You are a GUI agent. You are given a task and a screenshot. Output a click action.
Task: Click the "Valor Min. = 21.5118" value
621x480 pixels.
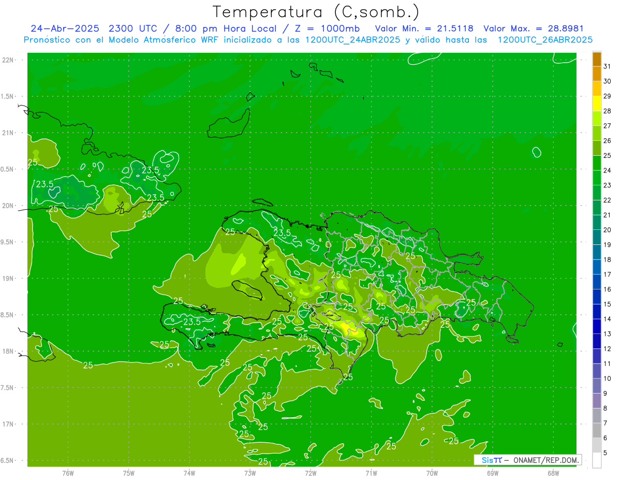424,29
